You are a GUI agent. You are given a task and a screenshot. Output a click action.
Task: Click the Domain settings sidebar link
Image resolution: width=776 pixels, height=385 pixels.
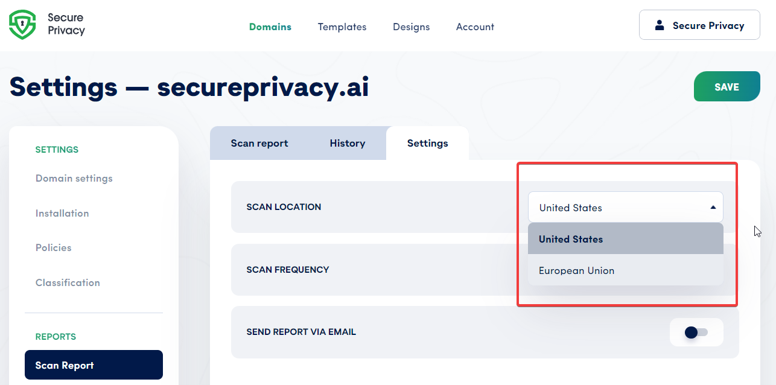(74, 178)
